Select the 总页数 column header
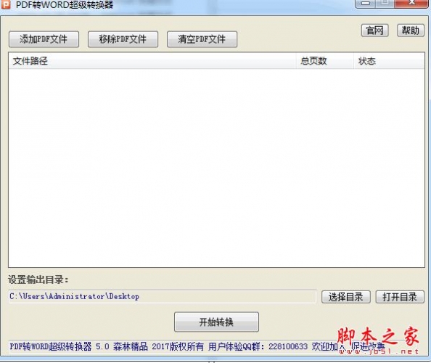The image size is (431, 363). point(324,61)
